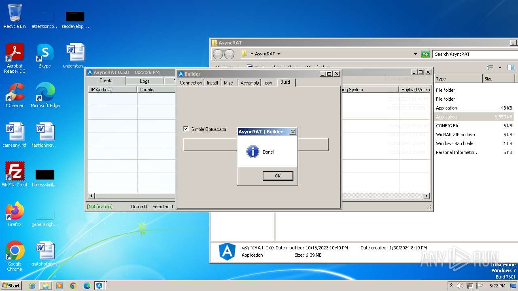Select the CONFIG File row
Image resolution: width=518 pixels, height=291 pixels.
pos(474,126)
